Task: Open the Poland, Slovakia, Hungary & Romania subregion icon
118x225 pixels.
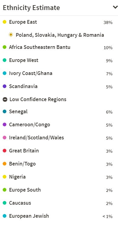Action: click(11, 35)
